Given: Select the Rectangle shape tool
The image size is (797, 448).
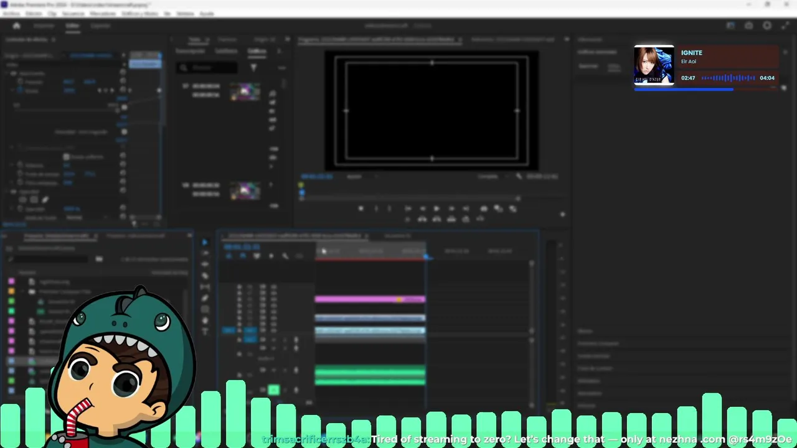Looking at the screenshot, I should click(205, 309).
